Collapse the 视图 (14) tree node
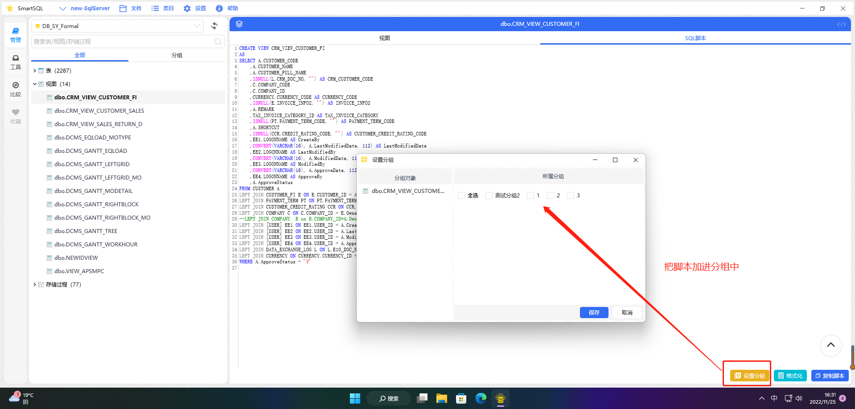855x409 pixels. pos(35,84)
